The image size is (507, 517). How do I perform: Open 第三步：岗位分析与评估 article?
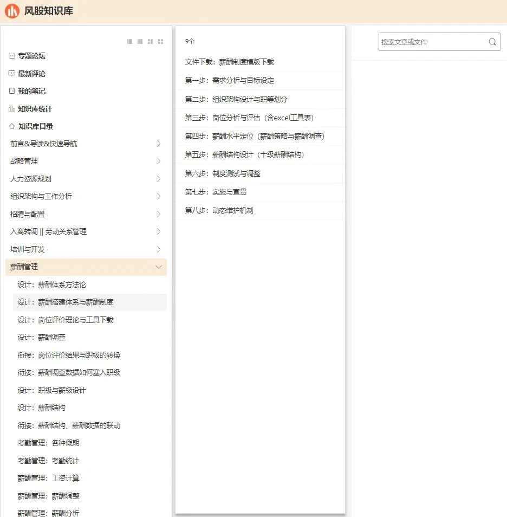[249, 118]
